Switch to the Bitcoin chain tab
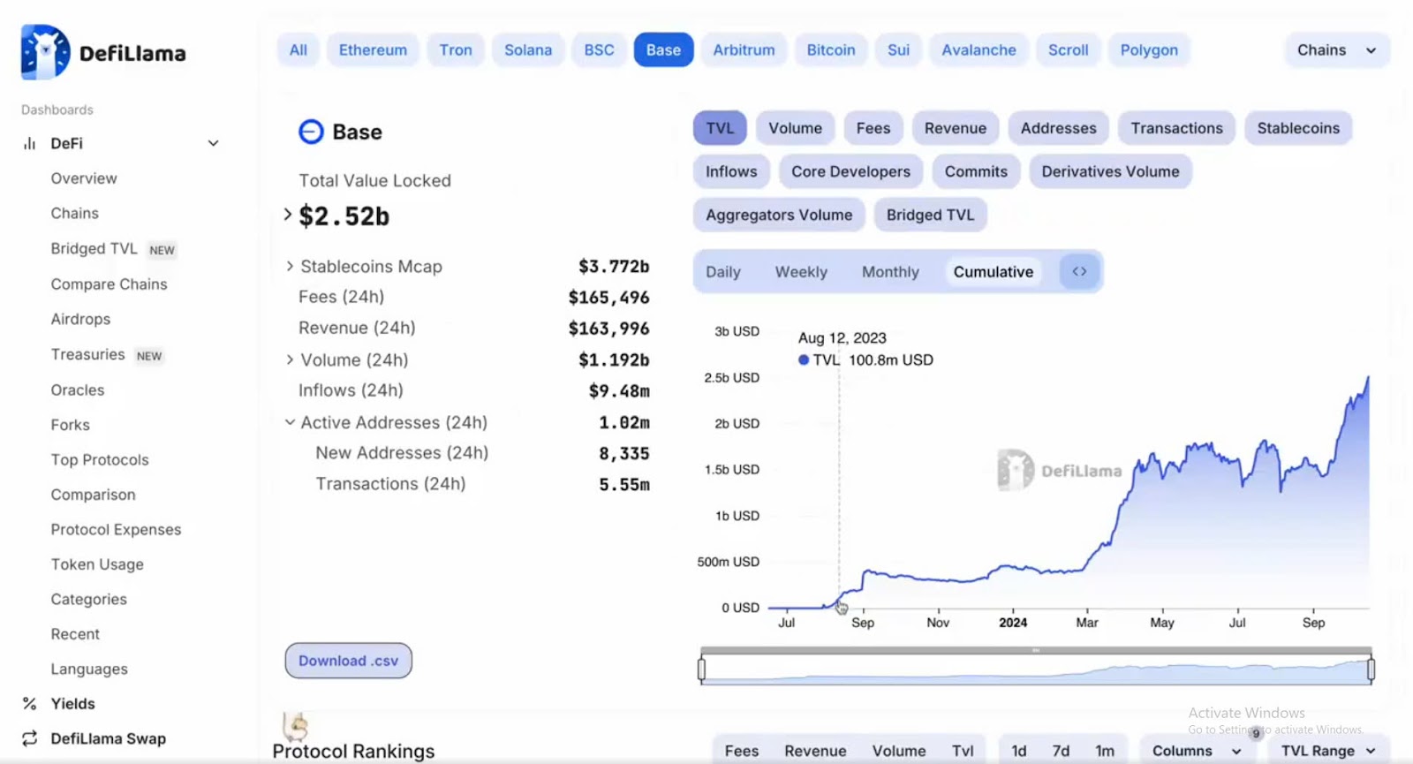This screenshot has height=764, width=1413. click(x=831, y=50)
